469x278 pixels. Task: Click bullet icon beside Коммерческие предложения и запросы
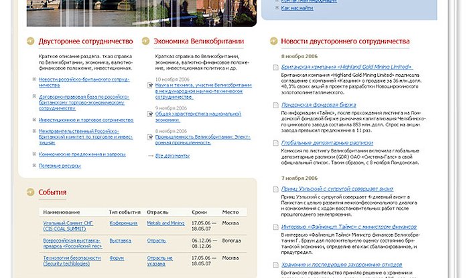point(34,154)
